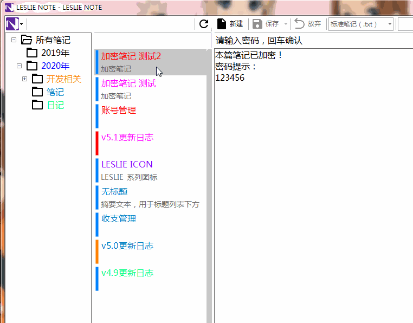Select the 所有笔记 root folder
This screenshot has width=413, height=323.
[x=53, y=40]
